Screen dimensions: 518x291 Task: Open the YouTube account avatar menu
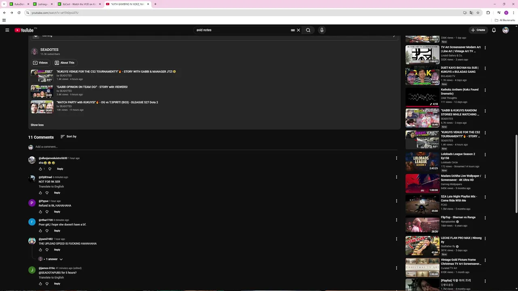505,30
